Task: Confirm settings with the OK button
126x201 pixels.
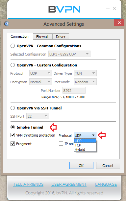Action: pyautogui.click(x=81, y=166)
